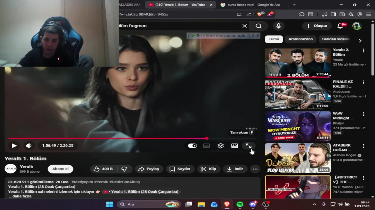Click the Kaydet save button

(x=180, y=169)
